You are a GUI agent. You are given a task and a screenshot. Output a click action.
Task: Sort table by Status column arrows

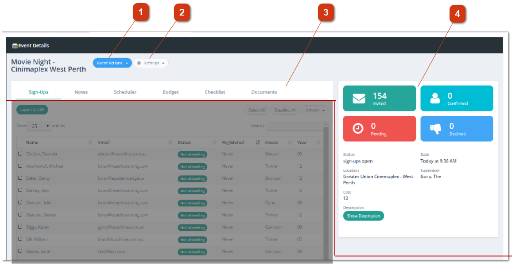214,142
